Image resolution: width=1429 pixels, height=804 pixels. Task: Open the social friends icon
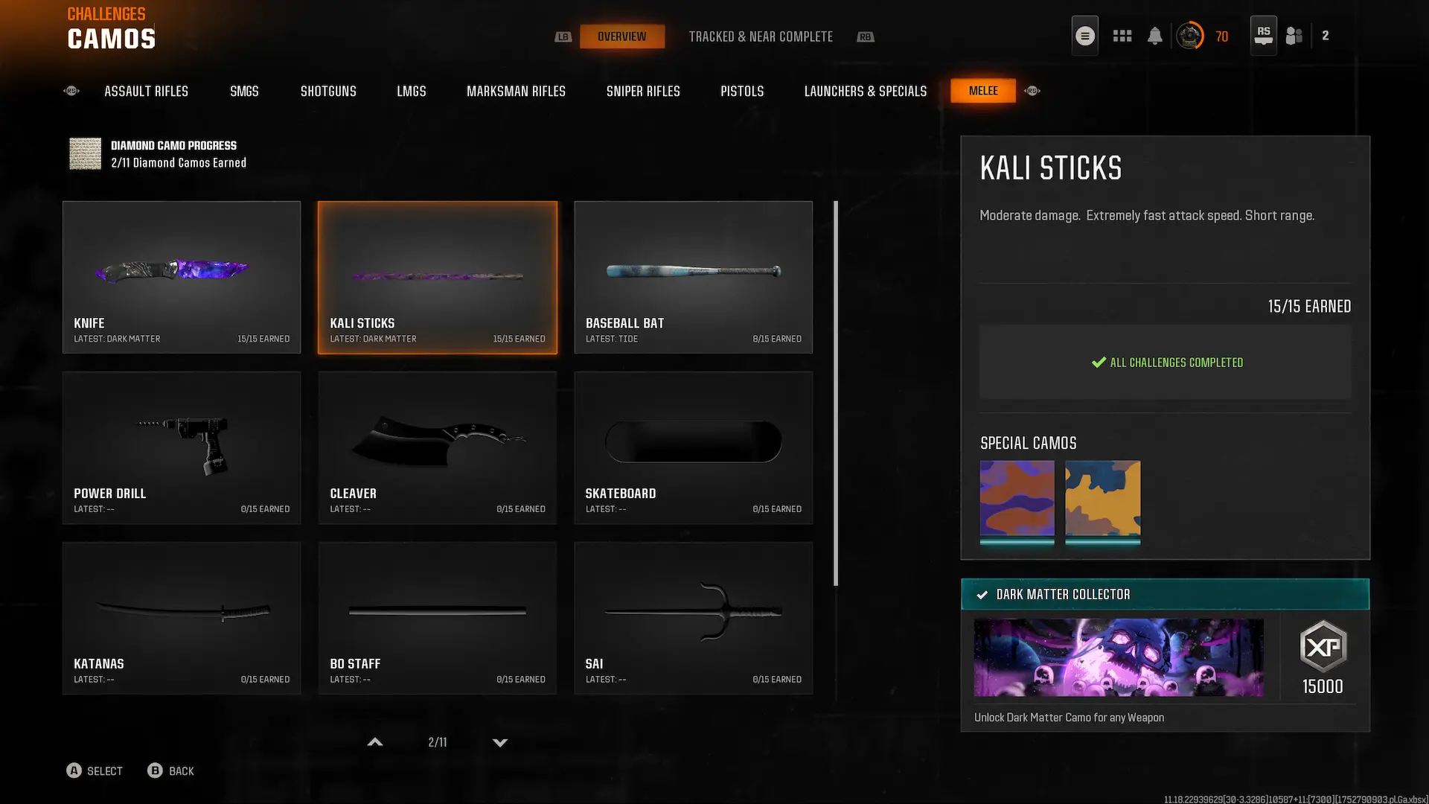(x=1294, y=36)
